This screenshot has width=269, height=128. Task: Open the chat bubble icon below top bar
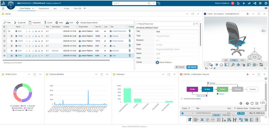(266, 8)
